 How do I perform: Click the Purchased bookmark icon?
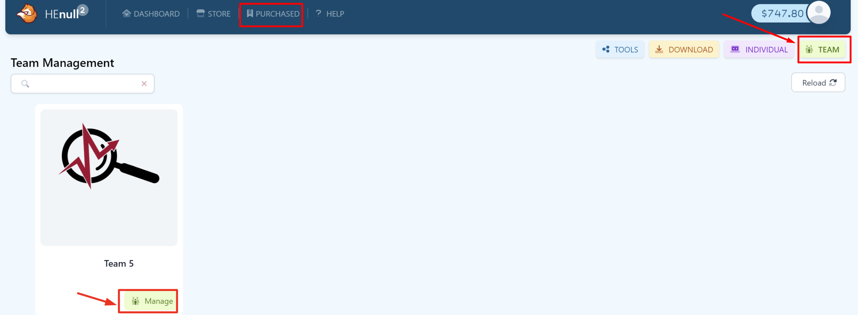pyautogui.click(x=250, y=13)
